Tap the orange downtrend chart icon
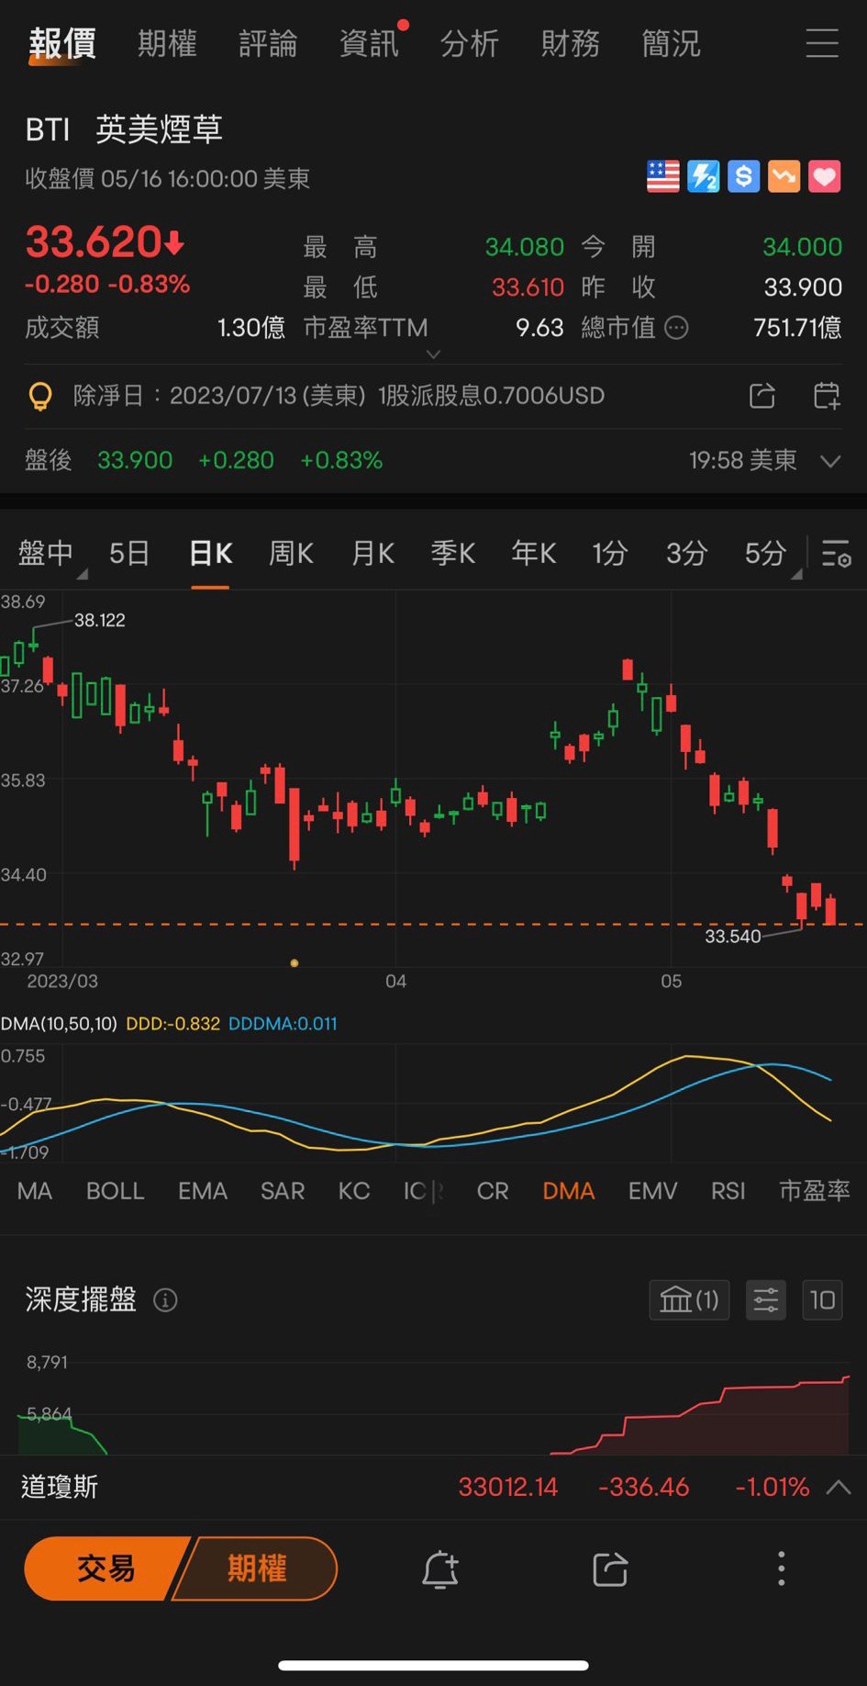 [x=784, y=176]
